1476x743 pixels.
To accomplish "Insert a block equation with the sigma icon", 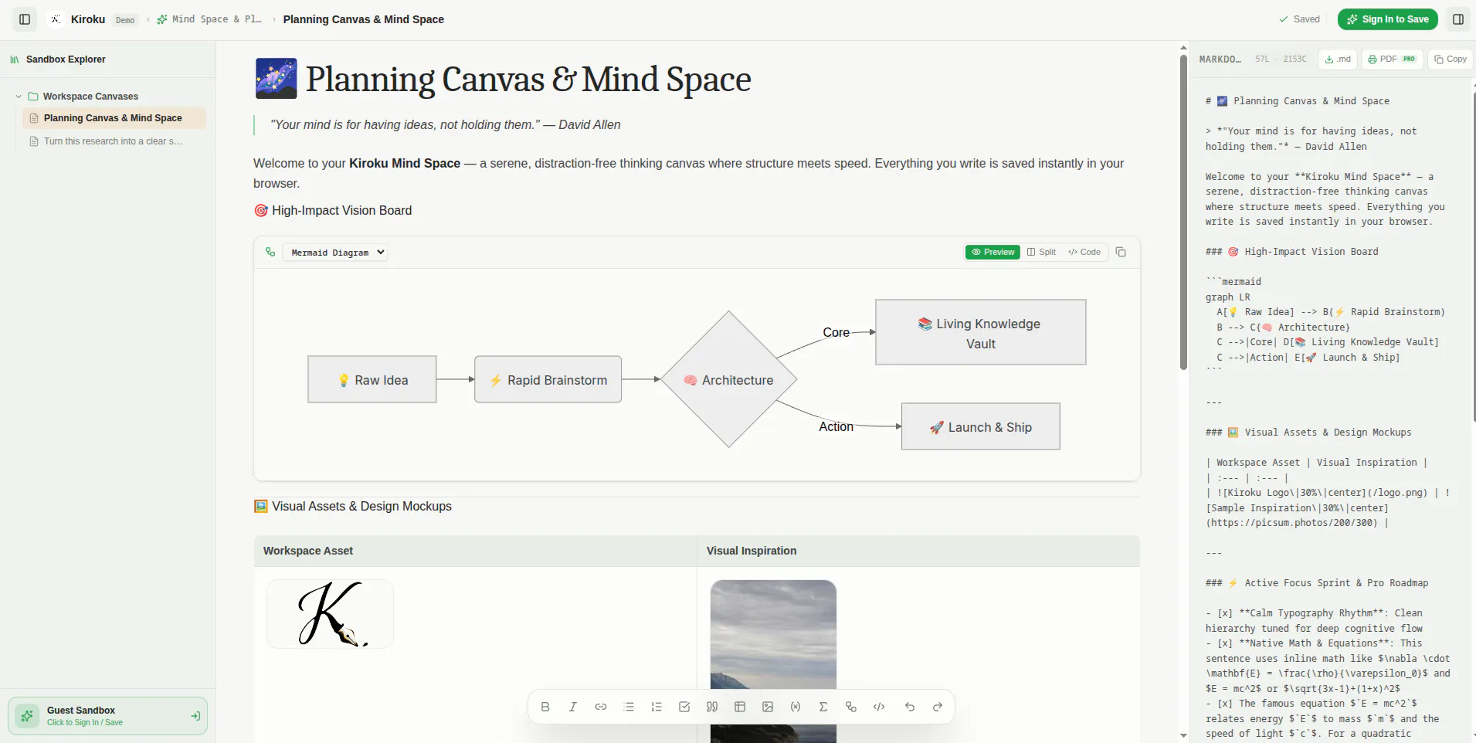I will (823, 707).
